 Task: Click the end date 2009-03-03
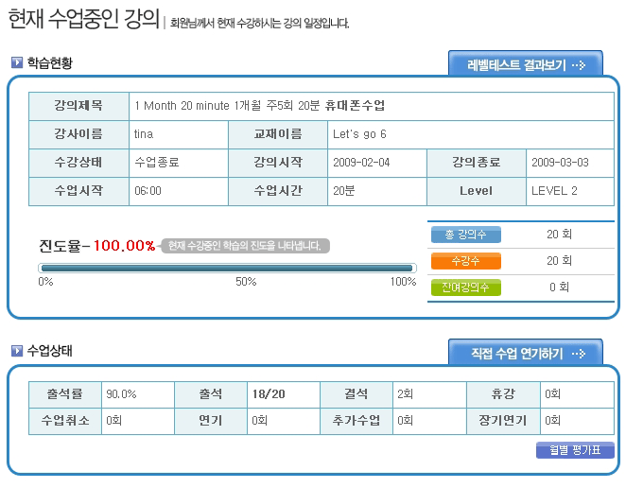560,163
